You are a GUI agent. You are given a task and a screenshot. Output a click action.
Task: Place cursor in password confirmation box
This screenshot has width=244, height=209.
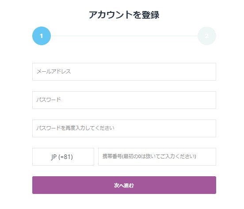pos(124,128)
